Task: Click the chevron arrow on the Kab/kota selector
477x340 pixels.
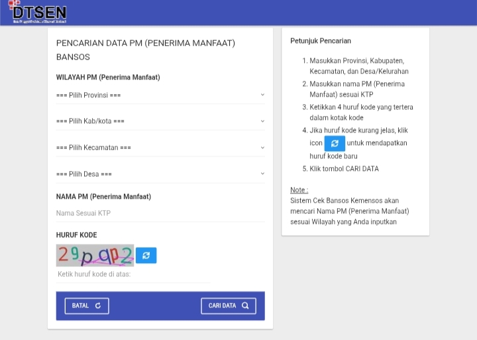Action: tap(262, 121)
